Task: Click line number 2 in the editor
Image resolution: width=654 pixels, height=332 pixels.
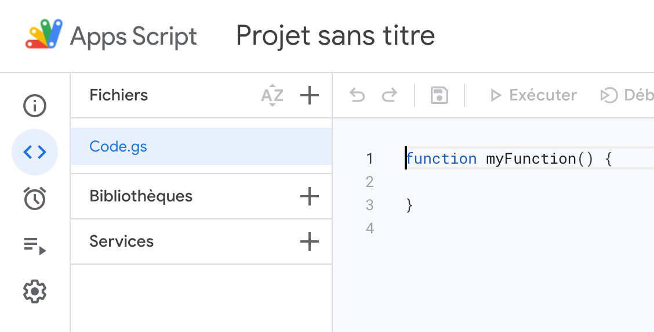Action: click(369, 182)
